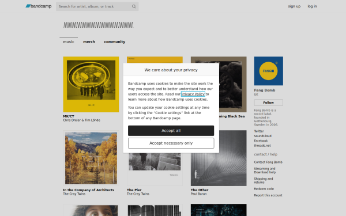
Task: Click the Fang Bomb wavy header logo
Action: [x=99, y=25]
